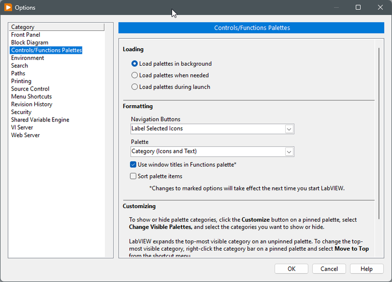
Task: Open Help for this dialog
Action: point(367,269)
